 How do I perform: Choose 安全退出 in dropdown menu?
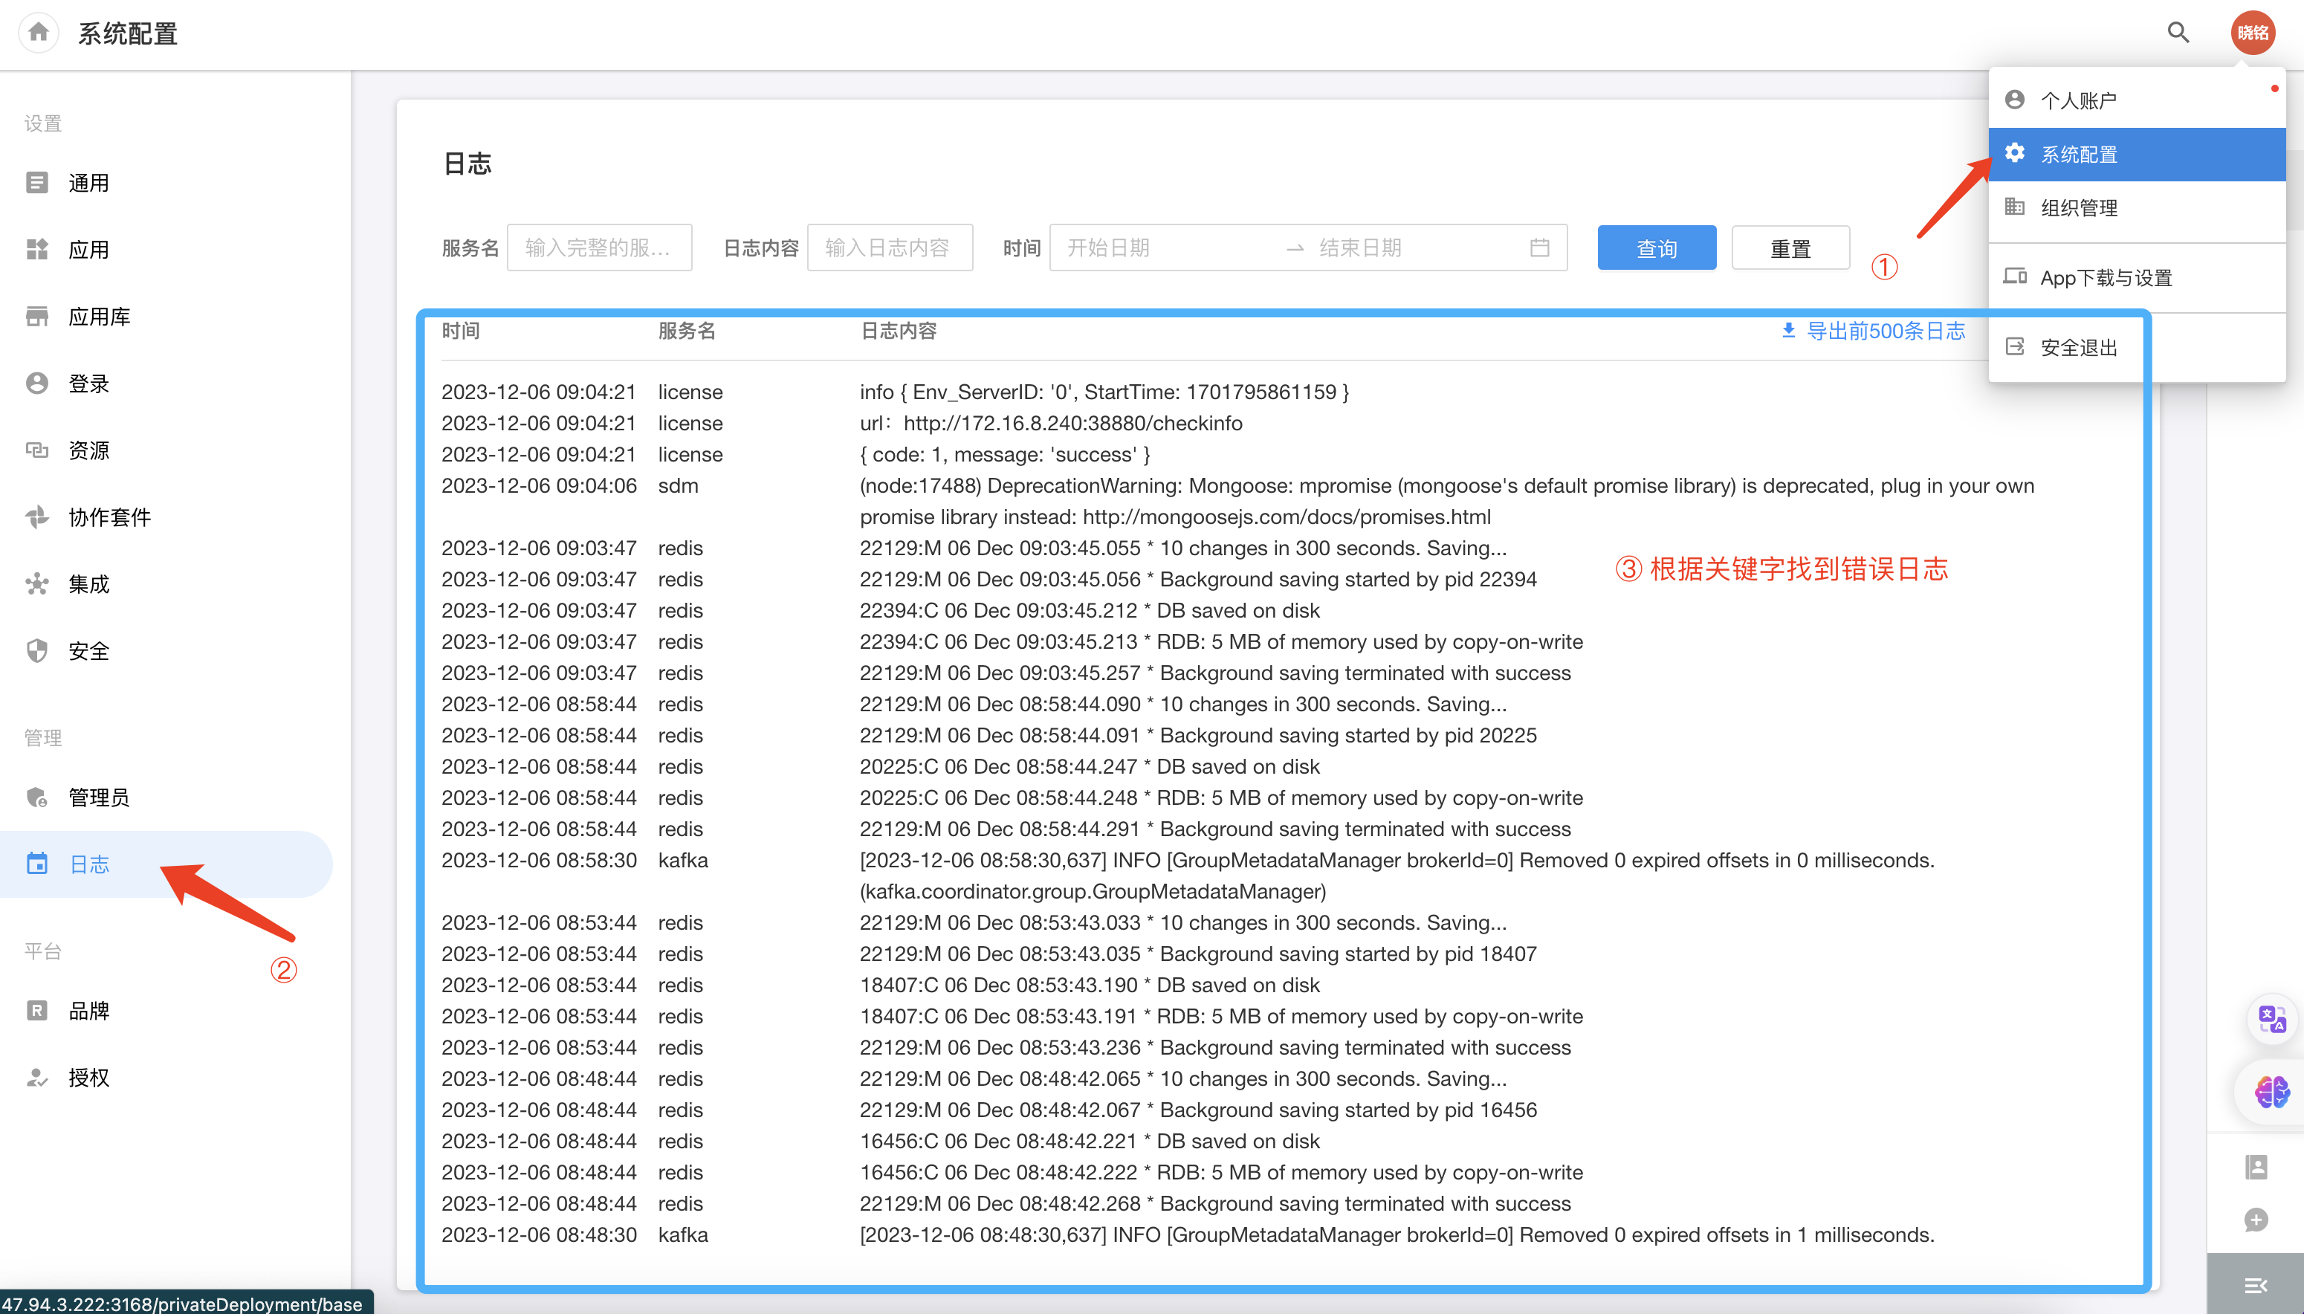point(2078,348)
